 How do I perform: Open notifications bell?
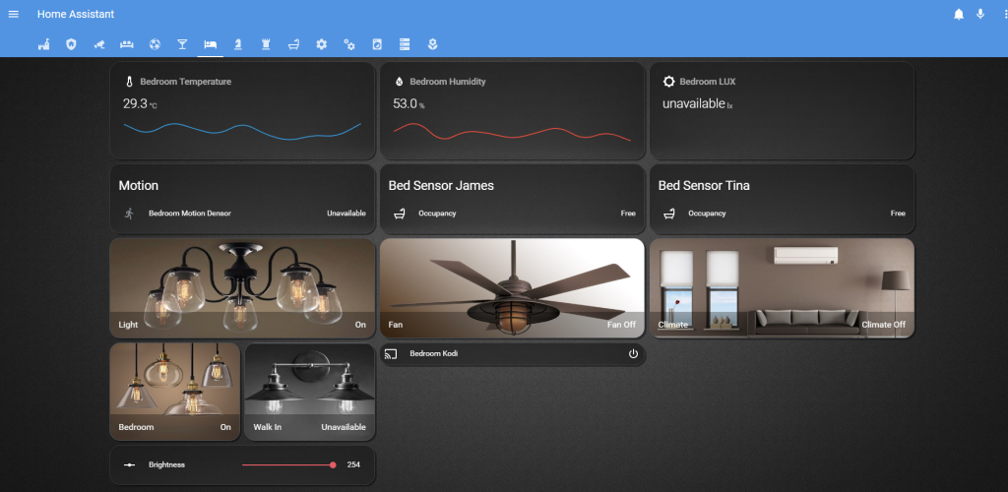[959, 14]
